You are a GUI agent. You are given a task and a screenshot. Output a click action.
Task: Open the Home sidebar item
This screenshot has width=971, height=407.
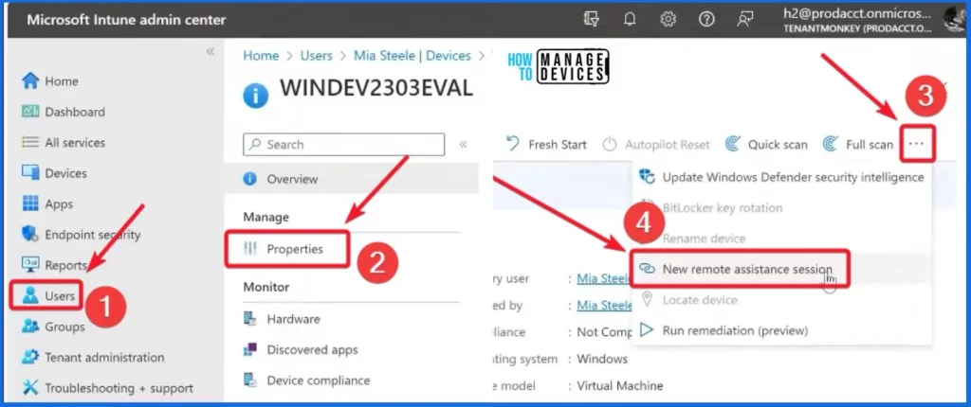click(50, 81)
